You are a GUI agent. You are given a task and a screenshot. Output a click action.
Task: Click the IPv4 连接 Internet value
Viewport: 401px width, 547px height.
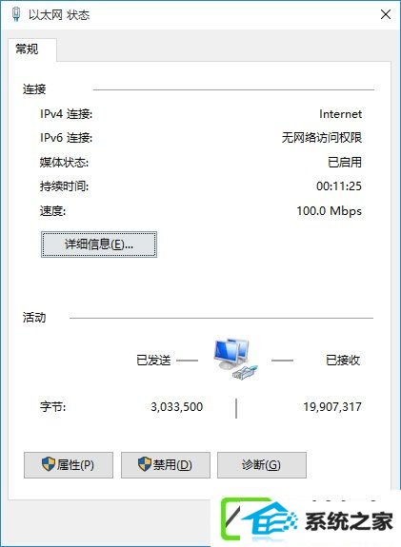coord(341,114)
